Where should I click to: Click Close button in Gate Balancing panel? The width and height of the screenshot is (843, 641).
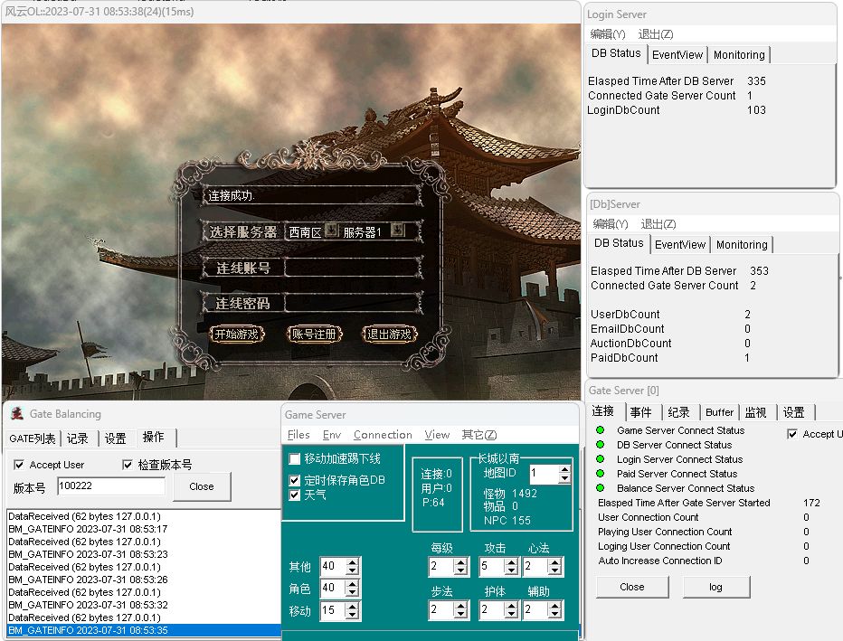202,486
